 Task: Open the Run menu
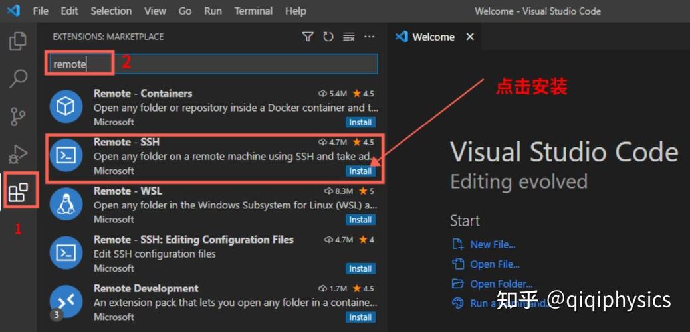[x=213, y=11]
